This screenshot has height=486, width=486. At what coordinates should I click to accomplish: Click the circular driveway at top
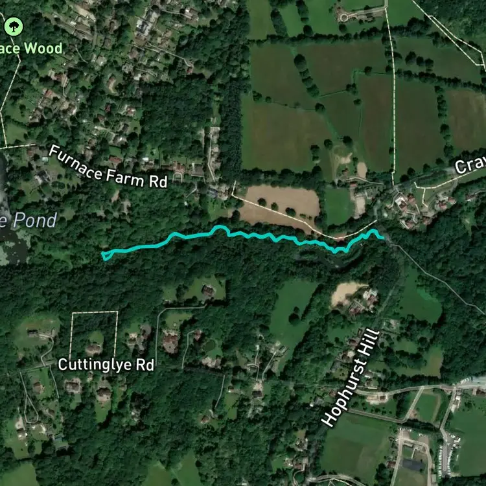click(x=343, y=17)
